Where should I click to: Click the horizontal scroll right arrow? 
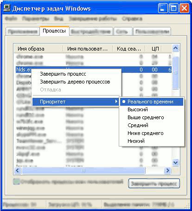click(167, 171)
